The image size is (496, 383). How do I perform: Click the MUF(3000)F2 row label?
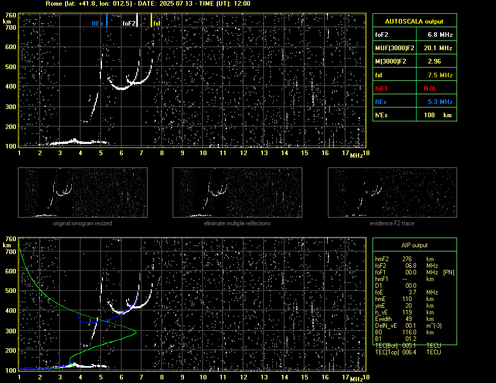click(395, 48)
